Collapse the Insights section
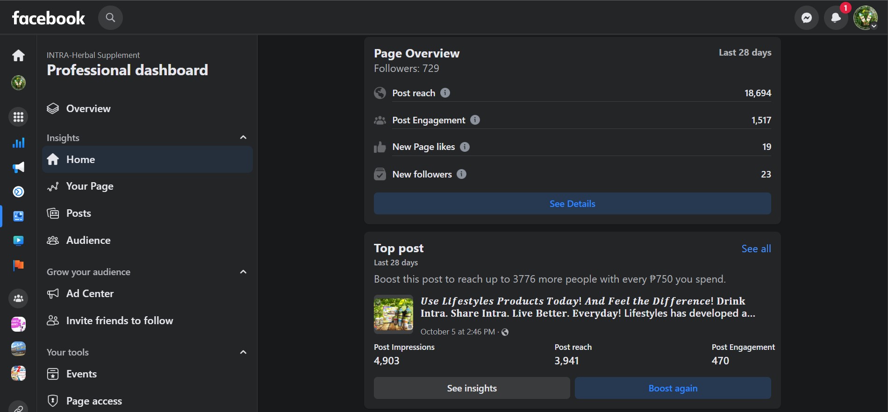Image resolution: width=888 pixels, height=412 pixels. [243, 137]
